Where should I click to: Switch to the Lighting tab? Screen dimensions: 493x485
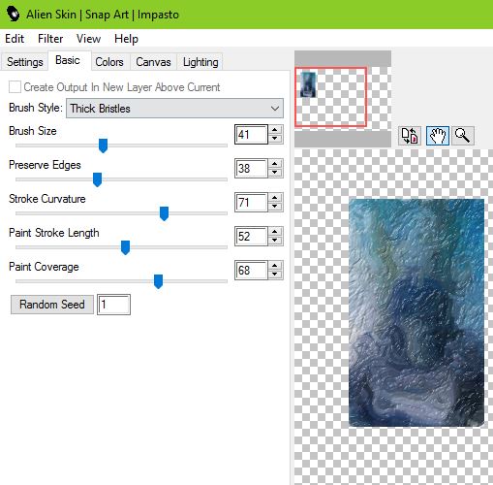pyautogui.click(x=200, y=62)
